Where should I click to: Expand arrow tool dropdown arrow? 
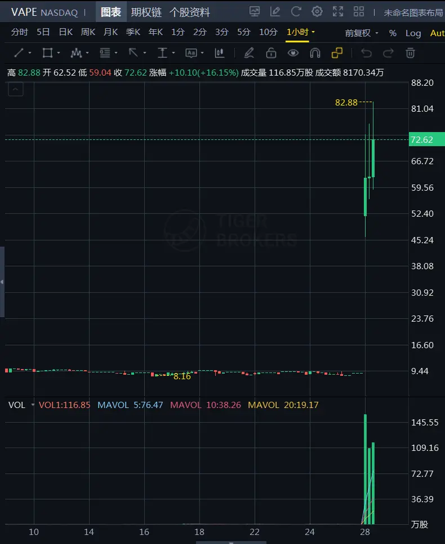coord(145,52)
